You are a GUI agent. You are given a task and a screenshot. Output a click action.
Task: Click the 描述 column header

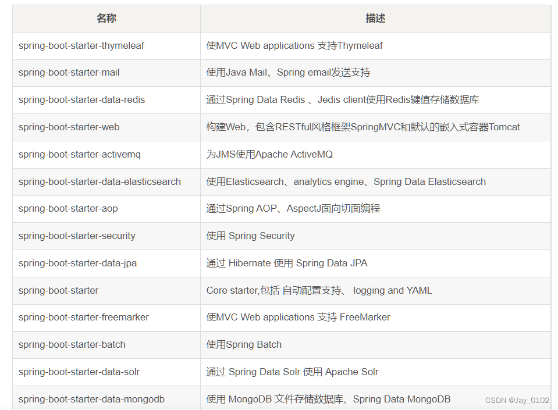(x=375, y=18)
